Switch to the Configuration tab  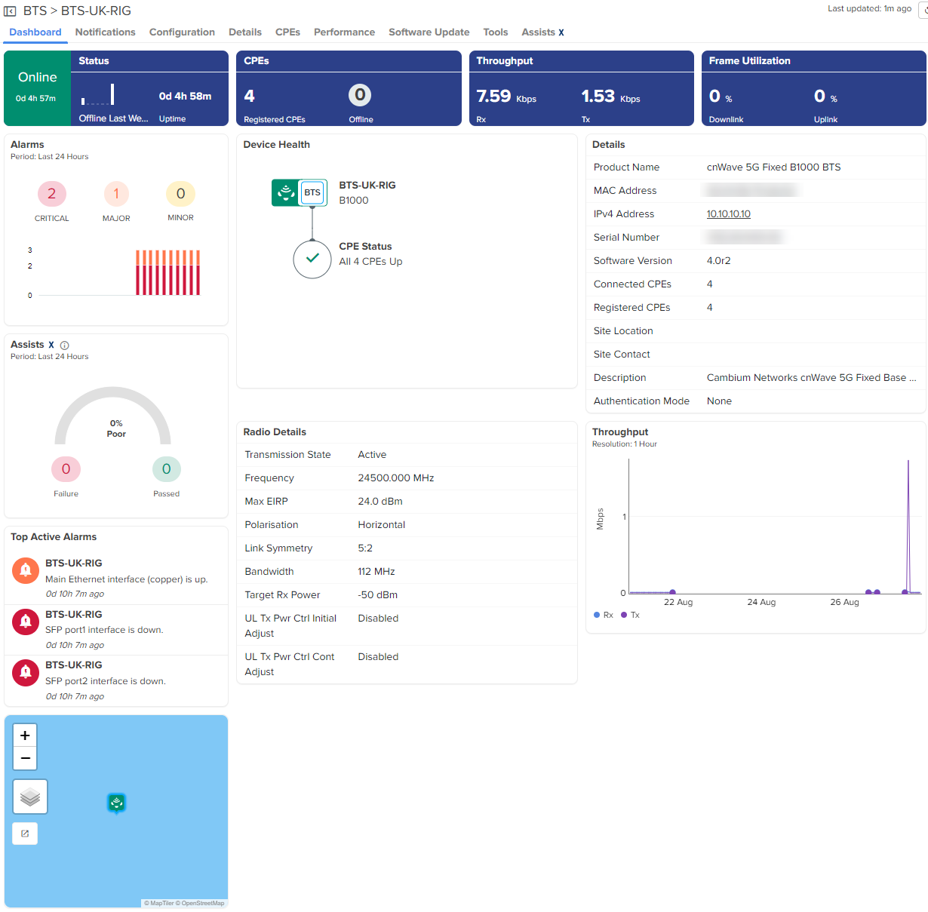[182, 32]
